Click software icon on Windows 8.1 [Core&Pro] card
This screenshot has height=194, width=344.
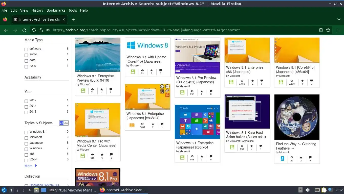pos(281,82)
